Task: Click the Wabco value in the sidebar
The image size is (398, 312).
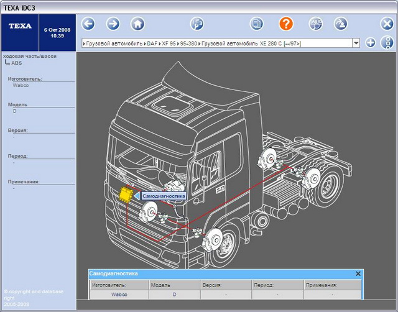Action: click(x=21, y=85)
